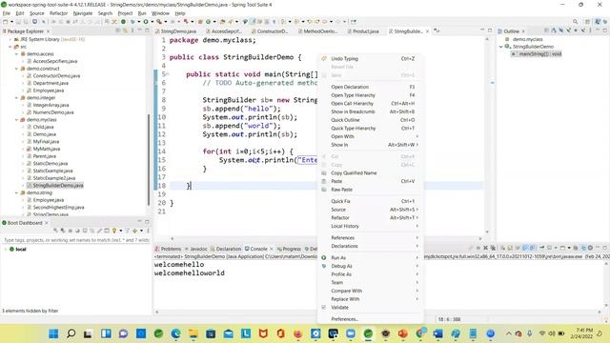
Task: Switch to StringDemo.java editor tab
Action: pos(175,31)
